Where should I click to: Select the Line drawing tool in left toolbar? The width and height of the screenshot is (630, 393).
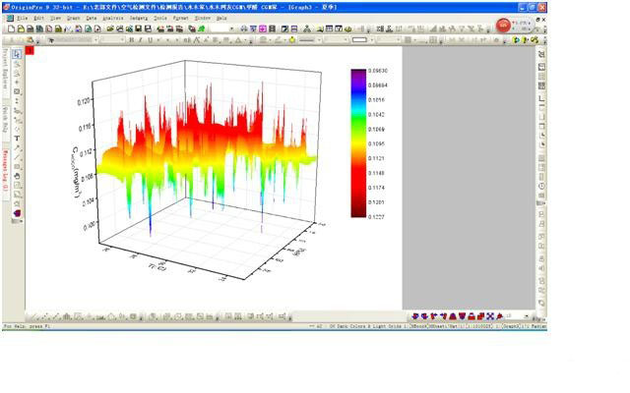(17, 157)
